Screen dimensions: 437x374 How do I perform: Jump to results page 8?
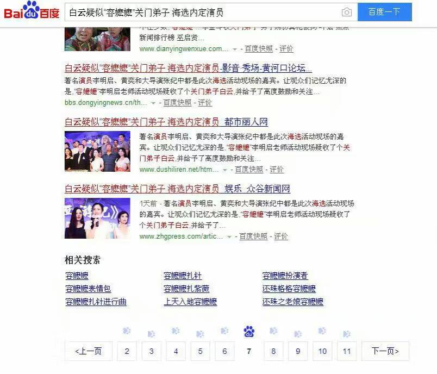coord(273,351)
